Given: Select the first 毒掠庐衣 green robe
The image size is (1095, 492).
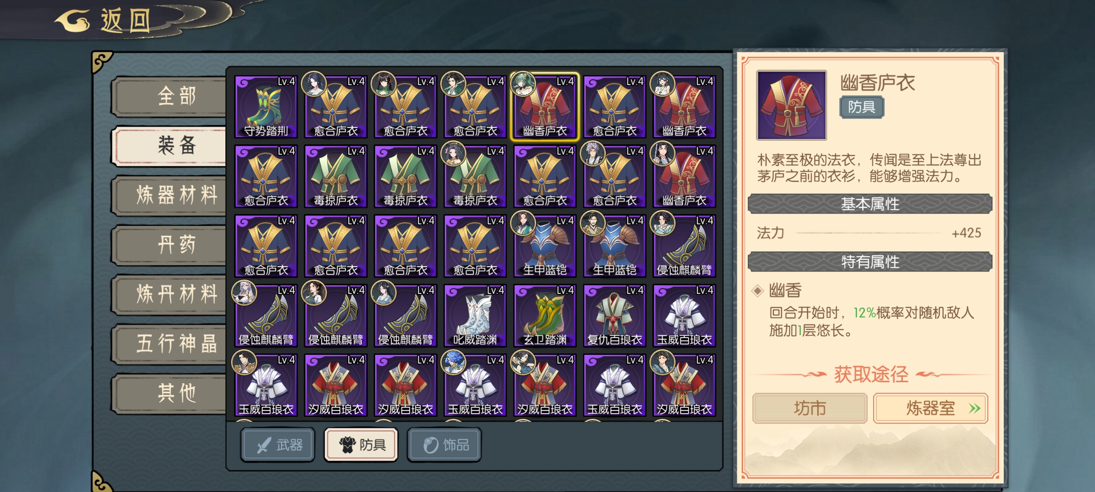Looking at the screenshot, I should (336, 176).
